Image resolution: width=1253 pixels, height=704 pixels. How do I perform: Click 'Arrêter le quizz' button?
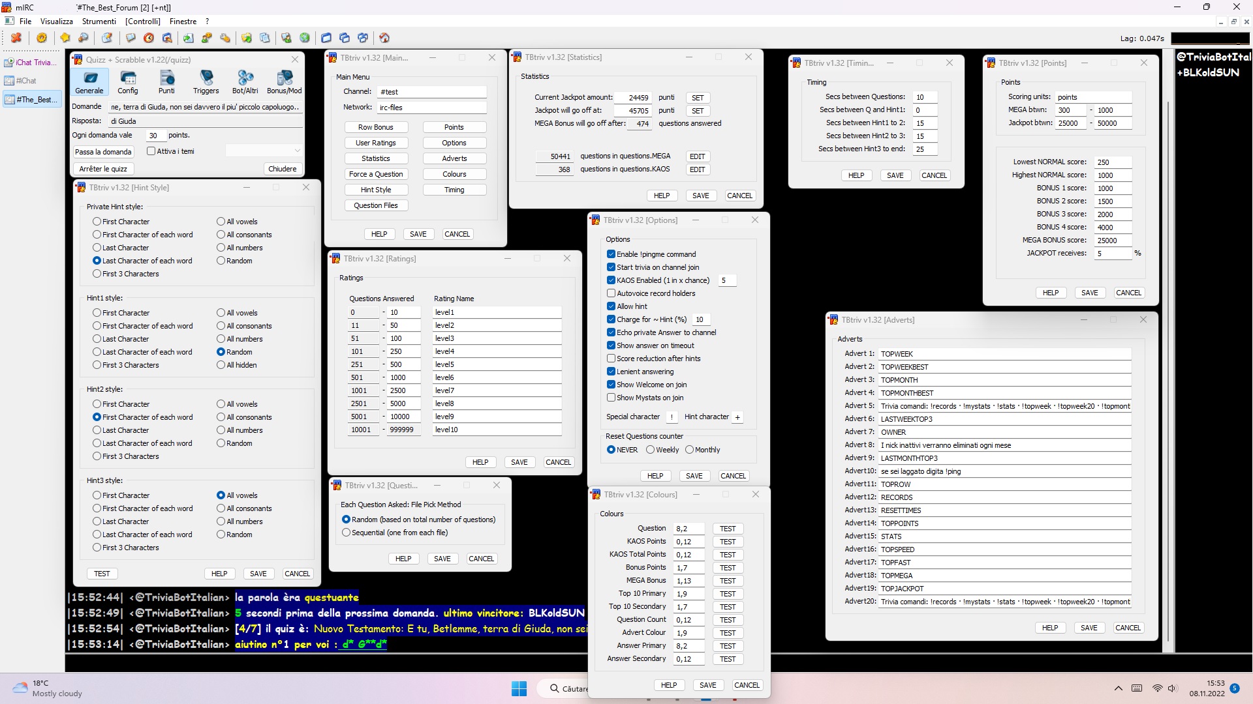tap(103, 169)
